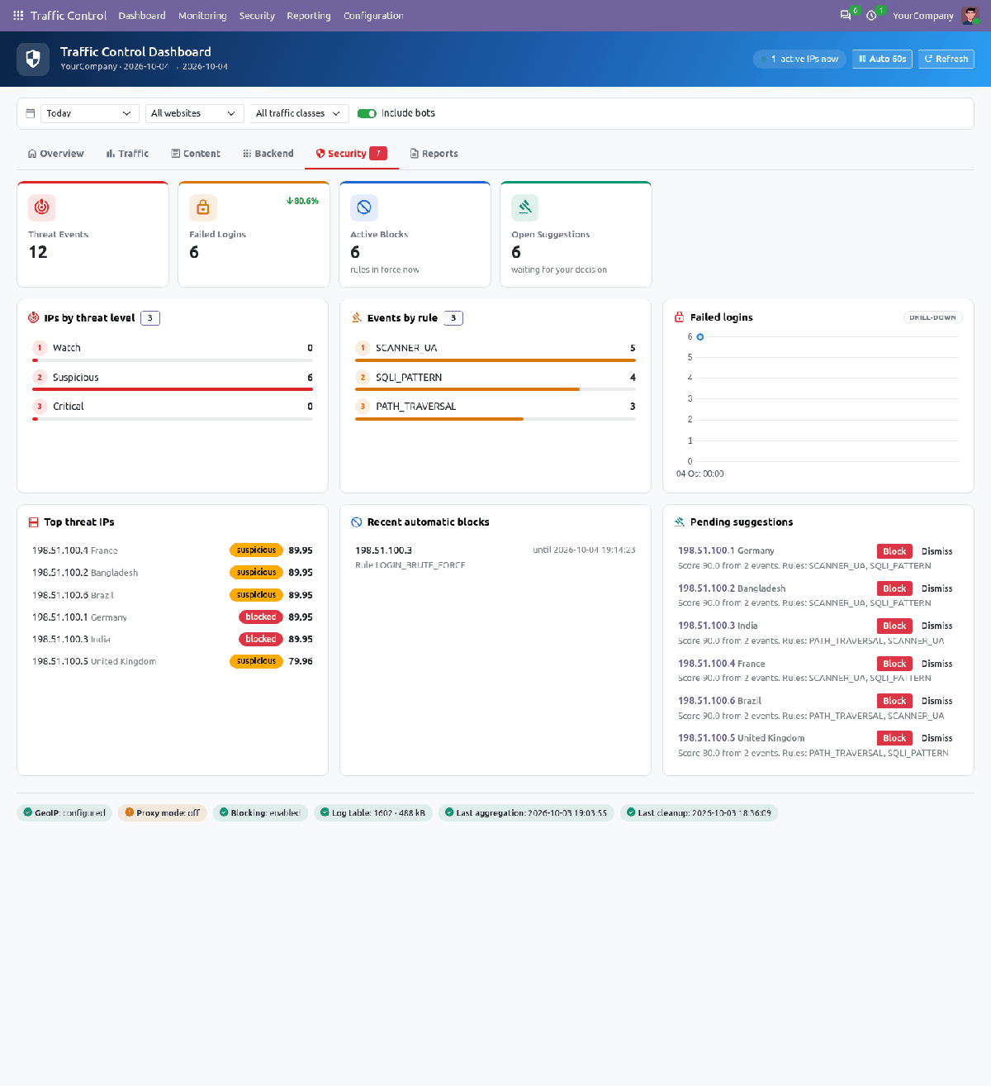Open the Today date range dropdown
Viewport: 991px width, 1086px height.
pos(89,113)
